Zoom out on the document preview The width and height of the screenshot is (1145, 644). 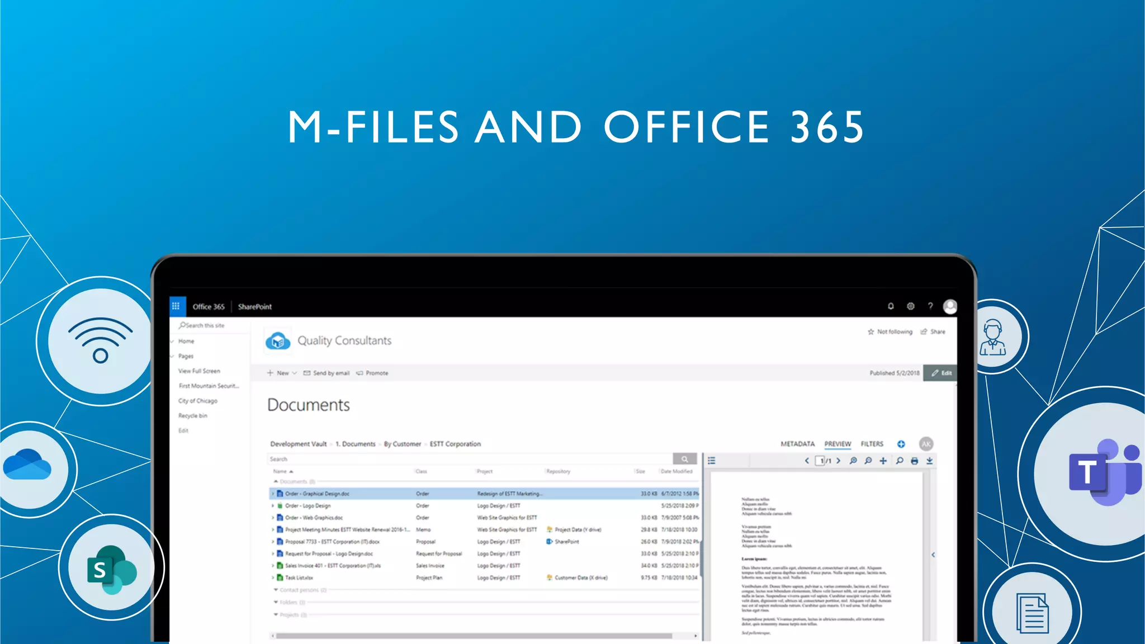coord(868,461)
